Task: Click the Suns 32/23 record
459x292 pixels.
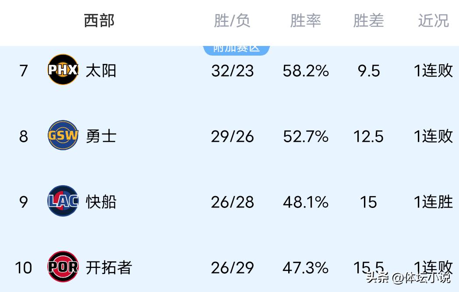Action: pyautogui.click(x=232, y=70)
